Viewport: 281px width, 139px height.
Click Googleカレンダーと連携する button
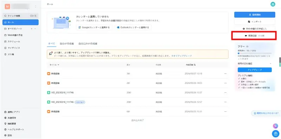click(x=94, y=28)
